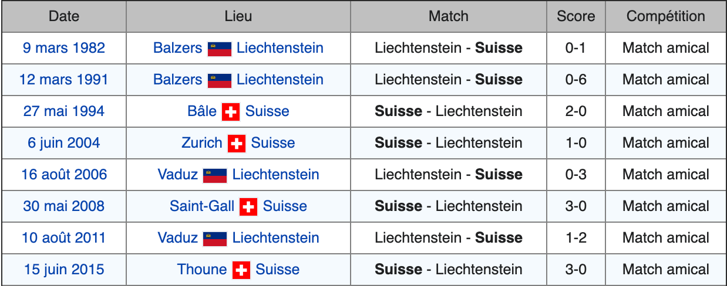Screen dimensions: 727x286
Task: Click the Score column header
Action: point(575,16)
